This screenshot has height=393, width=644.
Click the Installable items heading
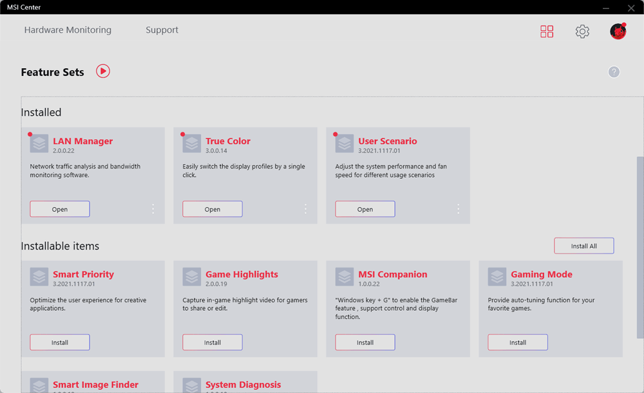[60, 246]
